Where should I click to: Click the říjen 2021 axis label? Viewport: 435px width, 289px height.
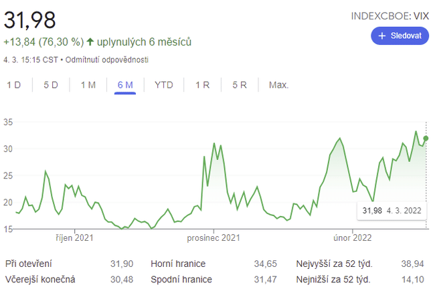[74, 237]
